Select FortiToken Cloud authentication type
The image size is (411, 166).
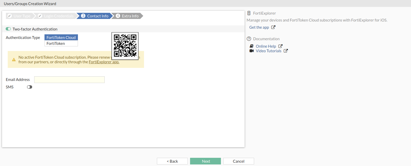[61, 37]
